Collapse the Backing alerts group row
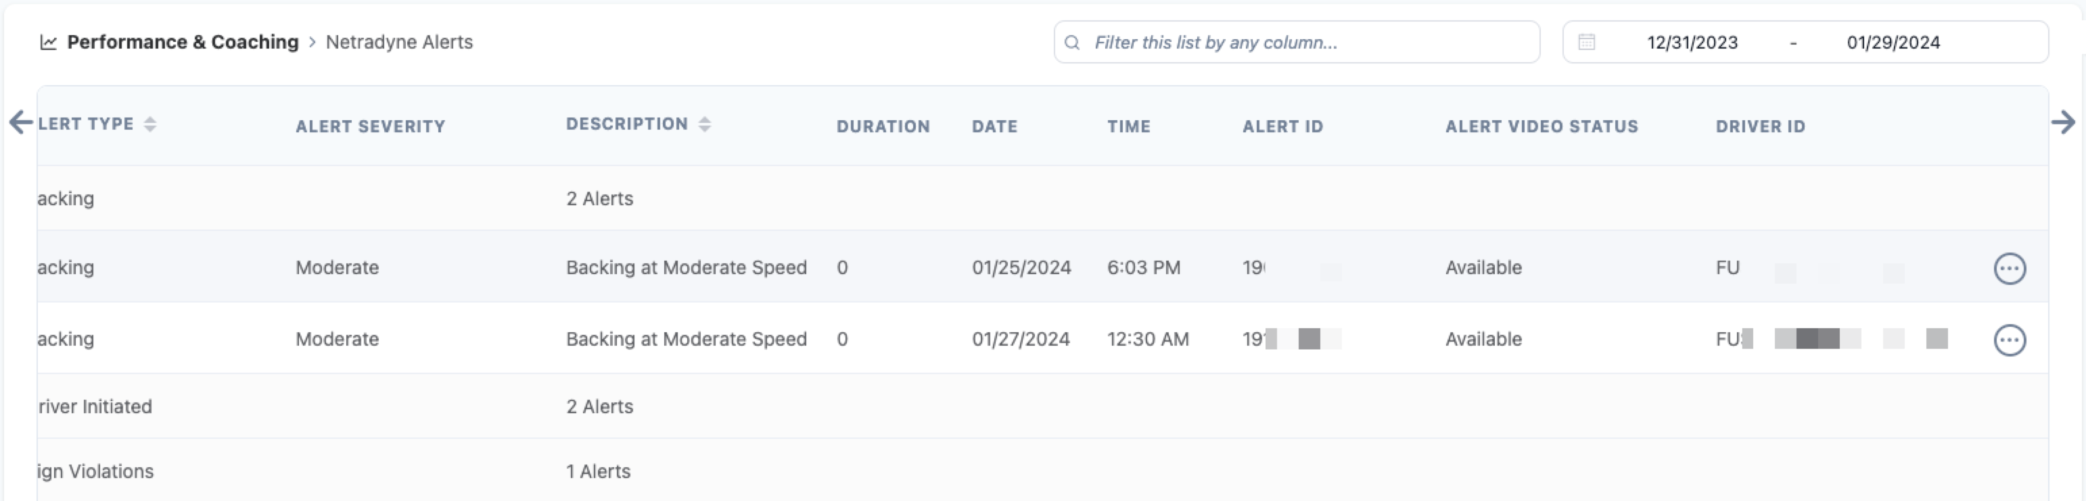The width and height of the screenshot is (2086, 501). 66,199
